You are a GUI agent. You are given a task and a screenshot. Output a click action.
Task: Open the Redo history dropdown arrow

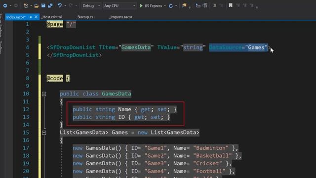click(76, 5)
